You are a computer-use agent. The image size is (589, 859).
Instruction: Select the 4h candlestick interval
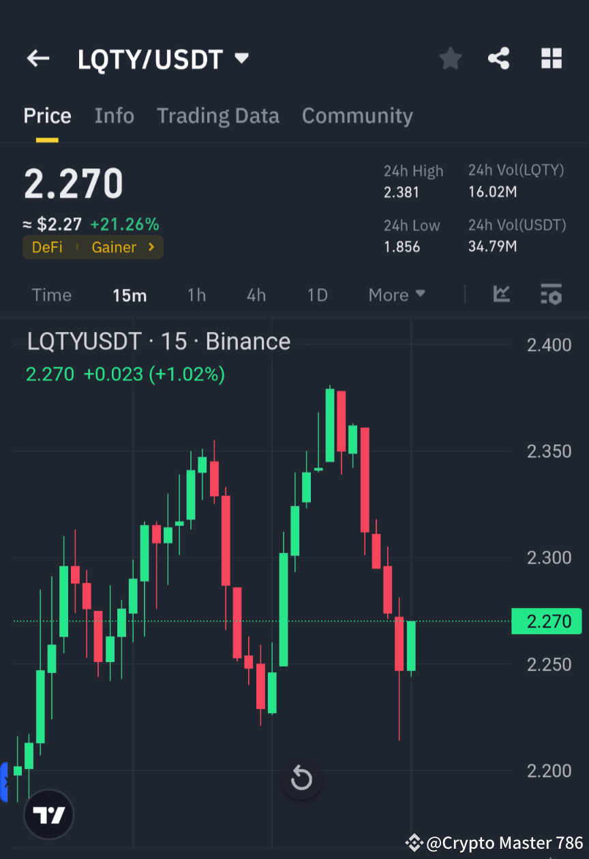[256, 295]
